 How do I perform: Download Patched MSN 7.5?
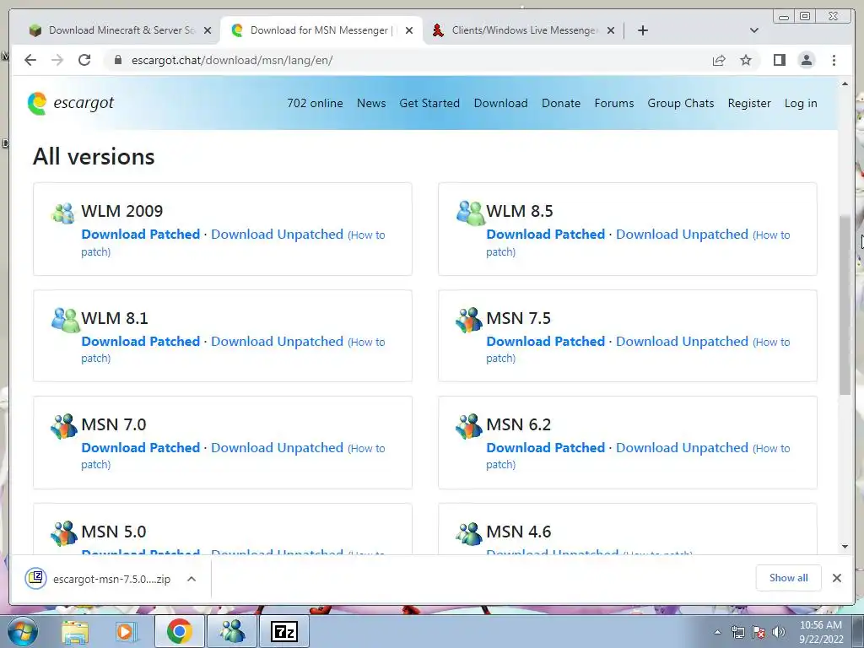[x=546, y=341]
